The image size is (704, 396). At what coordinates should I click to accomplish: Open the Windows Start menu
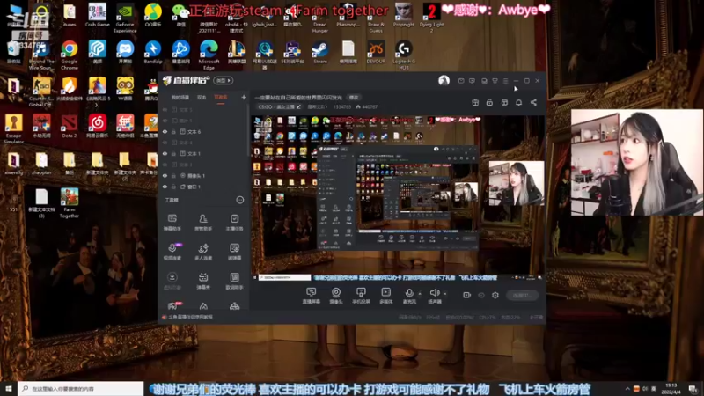click(x=9, y=388)
